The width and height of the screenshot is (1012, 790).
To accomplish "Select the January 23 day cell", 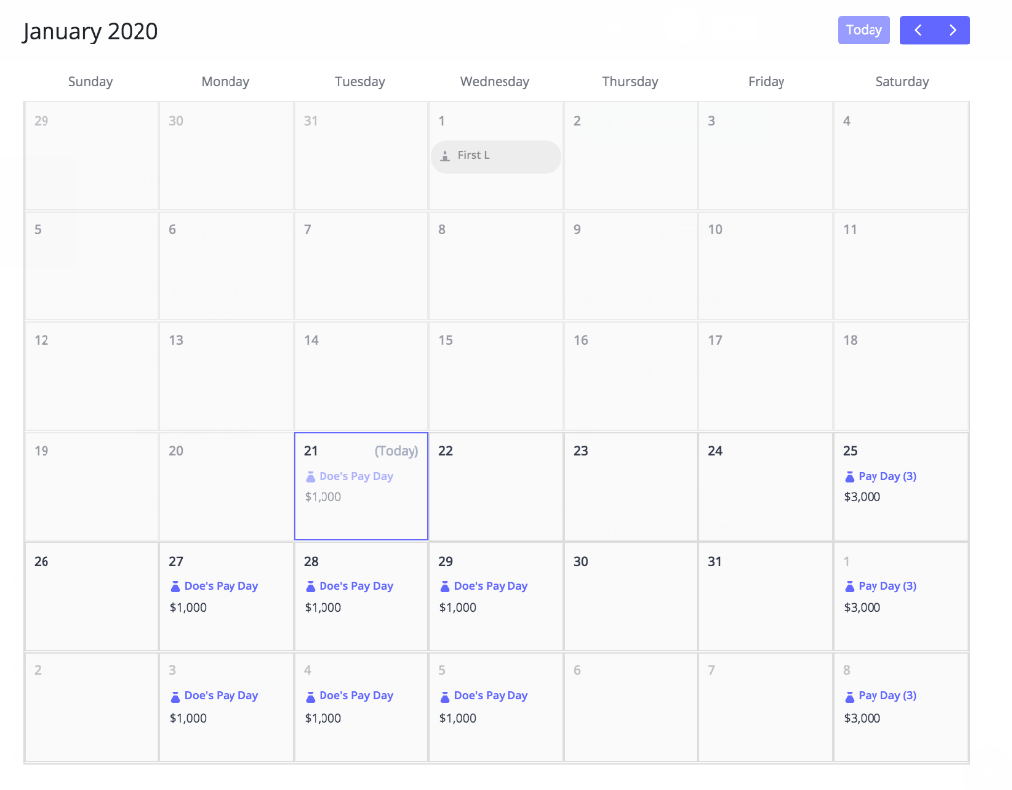I will click(x=630, y=486).
